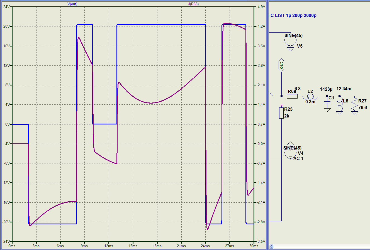This screenshot has height=250, width=370.
Task: Click the 0.0A label on right axis
Action: [x=262, y=144]
